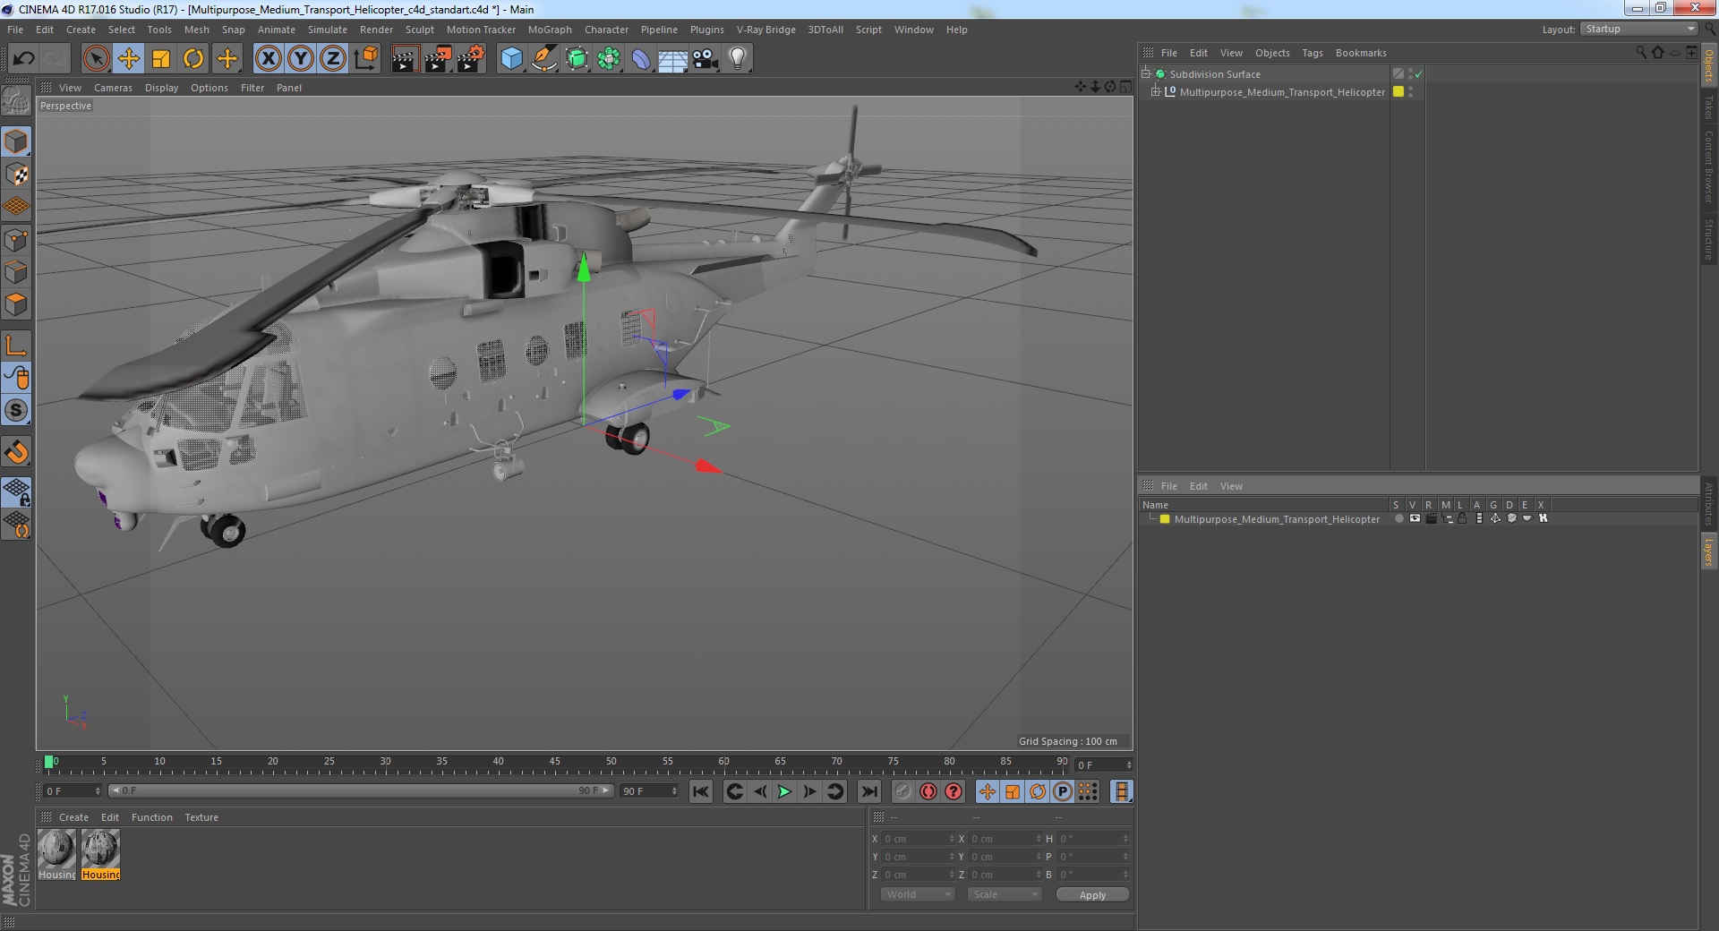The height and width of the screenshot is (931, 1719).
Task: Lock the workplane
Action: click(16, 491)
